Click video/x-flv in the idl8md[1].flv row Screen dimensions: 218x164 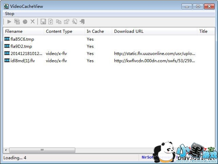pyautogui.click(x=56, y=61)
